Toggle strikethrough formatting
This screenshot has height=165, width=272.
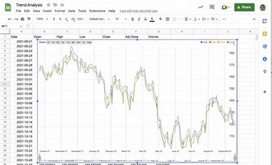[146, 19]
